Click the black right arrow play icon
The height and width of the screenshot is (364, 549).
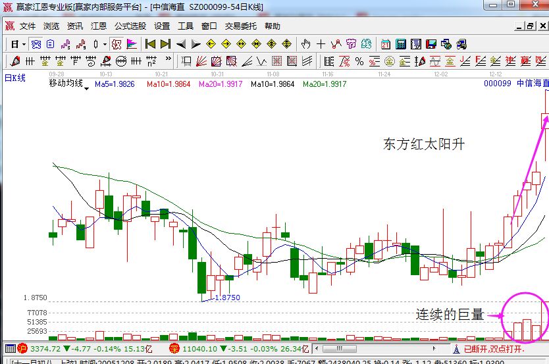pos(196,44)
